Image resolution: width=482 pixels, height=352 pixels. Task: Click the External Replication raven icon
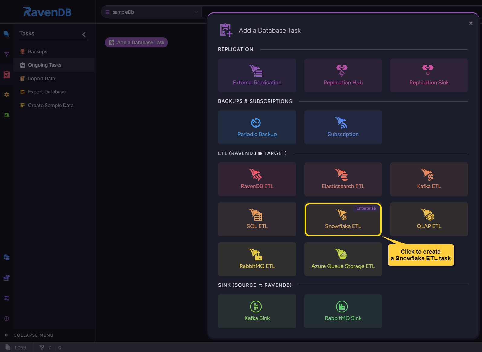click(256, 71)
